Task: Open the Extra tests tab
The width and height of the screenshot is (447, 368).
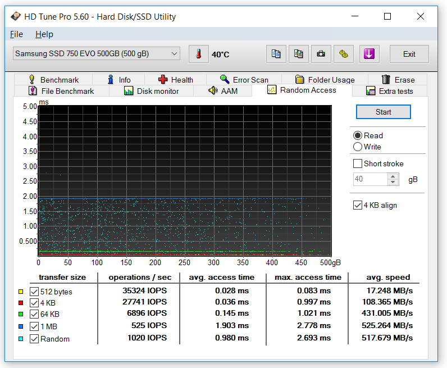Action: click(389, 91)
